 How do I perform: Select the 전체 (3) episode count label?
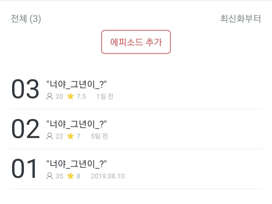26,19
